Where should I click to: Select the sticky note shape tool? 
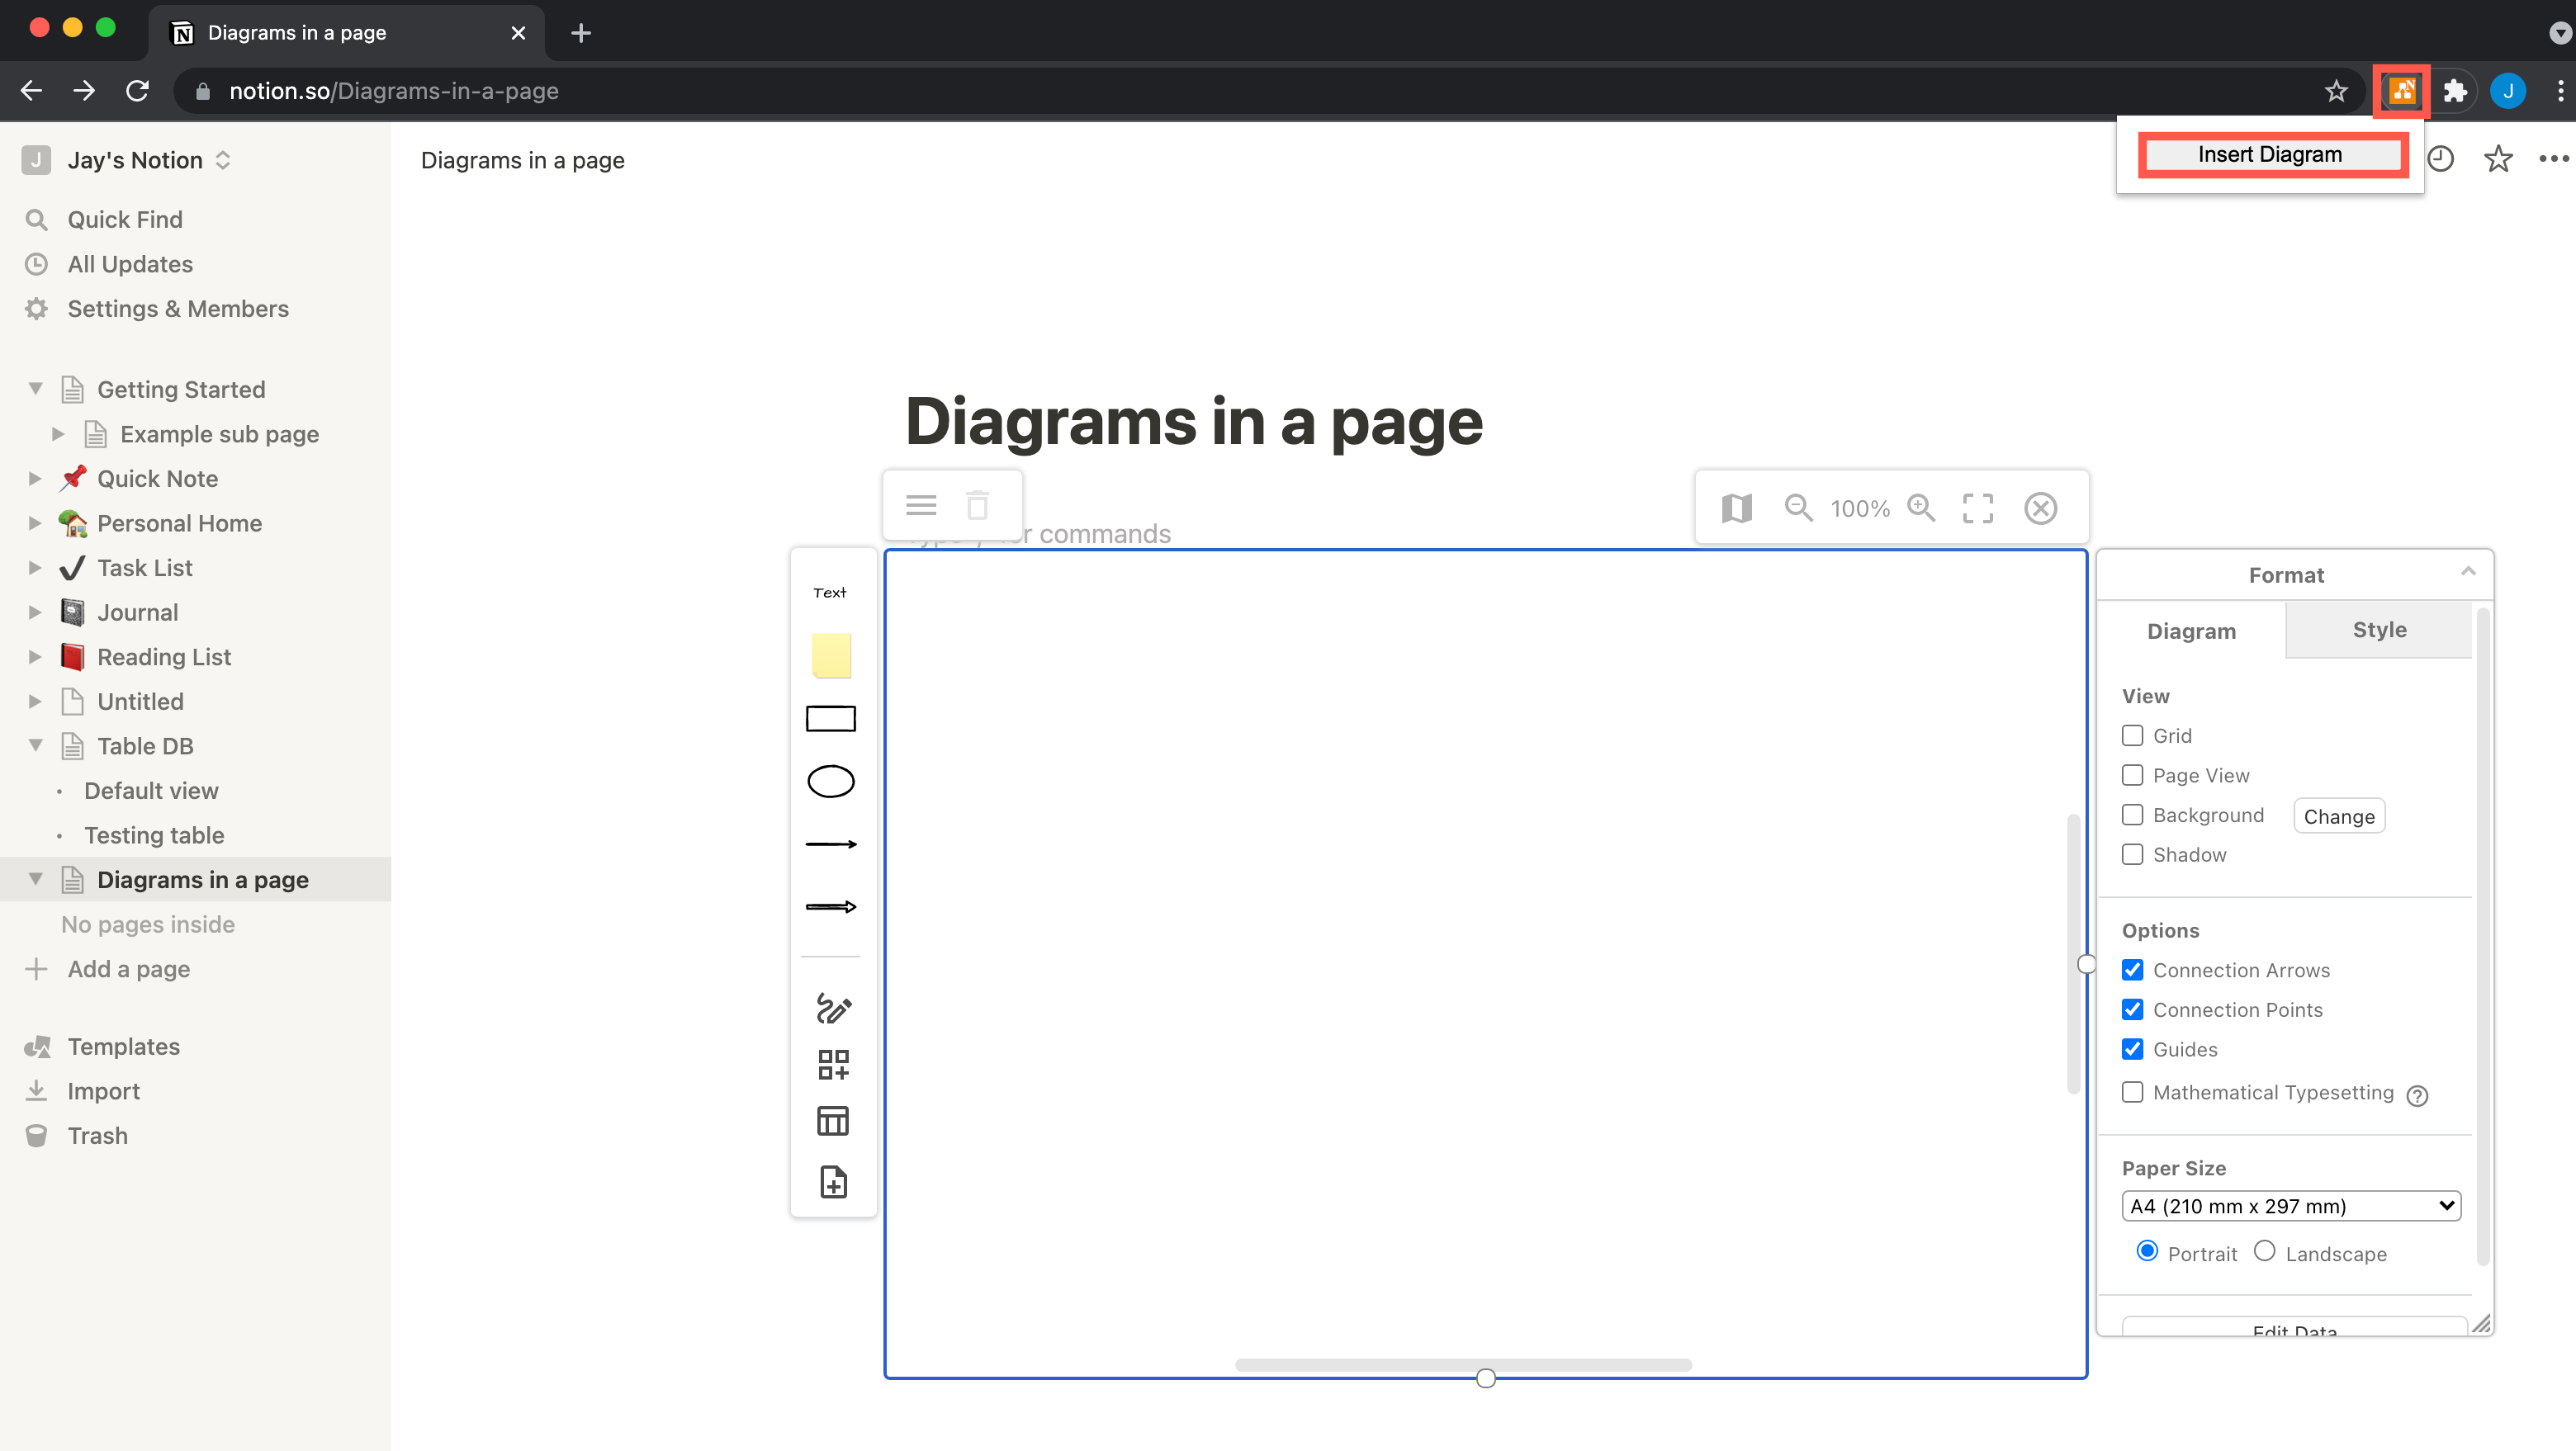(831, 656)
